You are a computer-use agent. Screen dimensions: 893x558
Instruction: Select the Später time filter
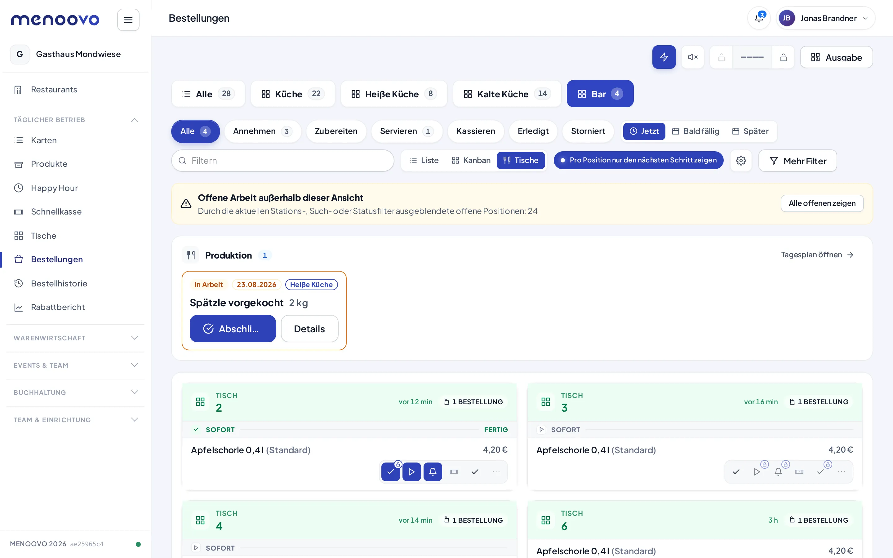point(751,131)
